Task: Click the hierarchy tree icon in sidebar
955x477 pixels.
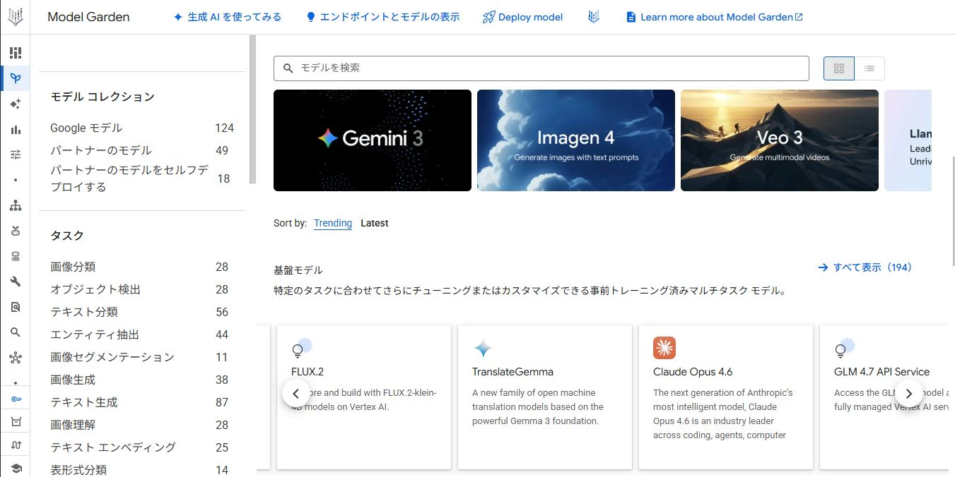Action: point(16,205)
